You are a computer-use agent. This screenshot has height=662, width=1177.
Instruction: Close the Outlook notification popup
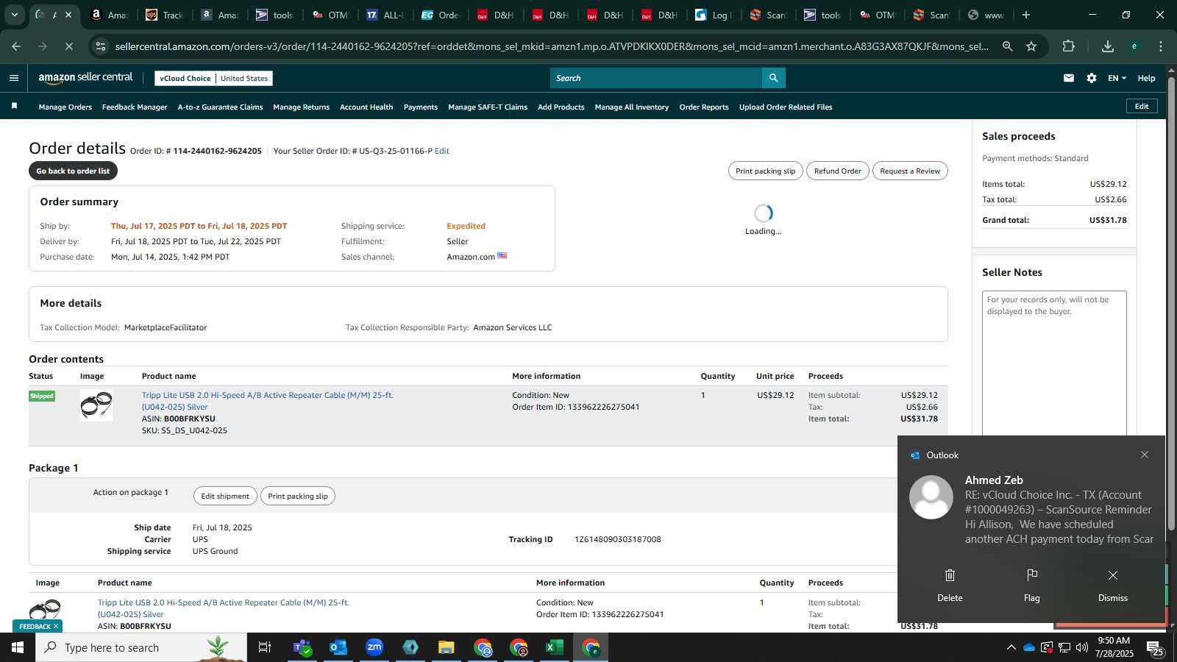click(x=1145, y=455)
